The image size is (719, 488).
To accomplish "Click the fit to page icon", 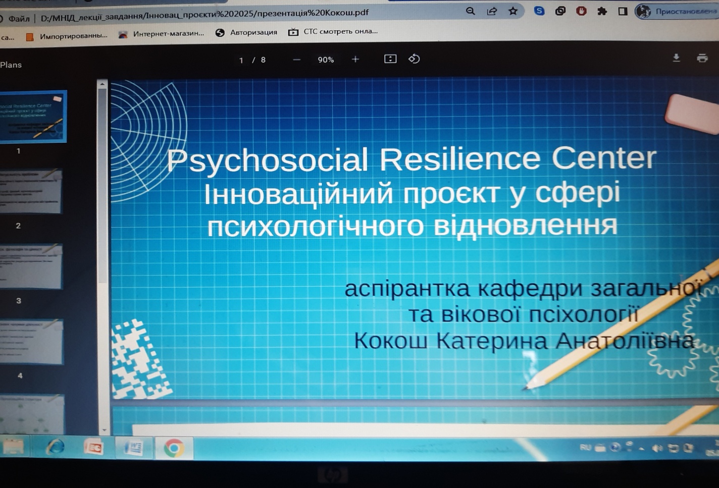I will tap(390, 59).
